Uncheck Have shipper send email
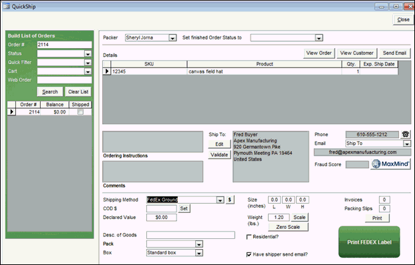The height and width of the screenshot is (265, 415). point(249,254)
